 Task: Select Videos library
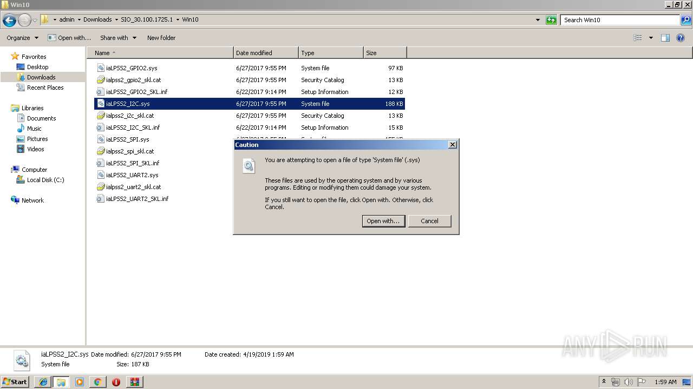(x=35, y=149)
